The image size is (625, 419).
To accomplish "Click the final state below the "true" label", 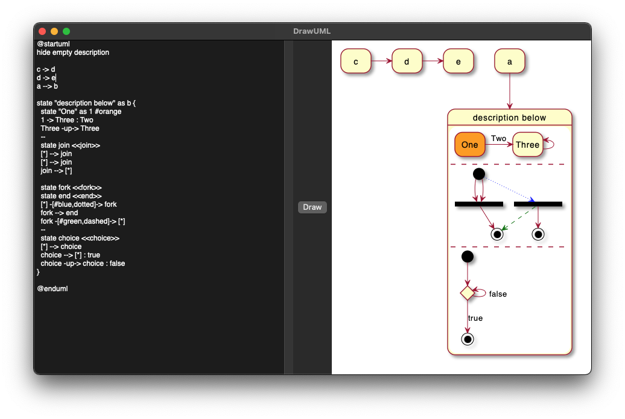I will tap(468, 339).
